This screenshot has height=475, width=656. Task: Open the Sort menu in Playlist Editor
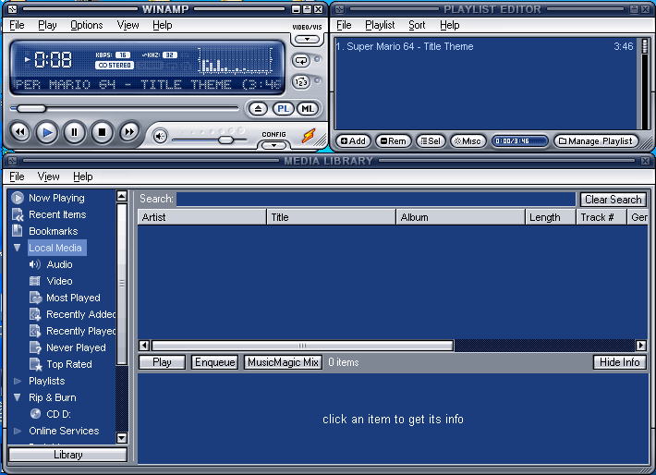point(417,25)
